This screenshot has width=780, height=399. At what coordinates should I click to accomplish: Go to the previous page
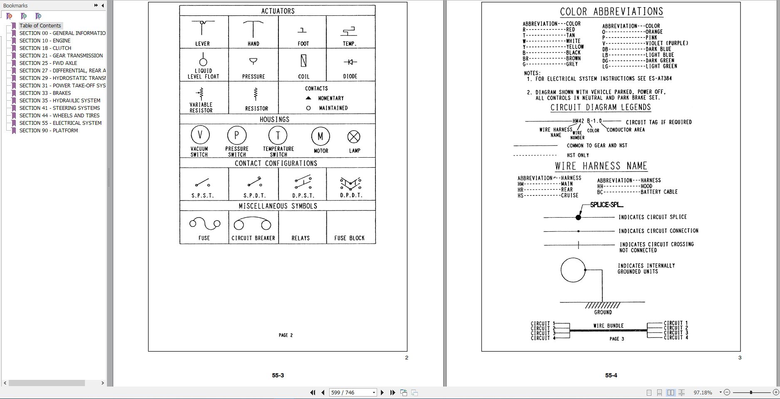[x=323, y=392]
